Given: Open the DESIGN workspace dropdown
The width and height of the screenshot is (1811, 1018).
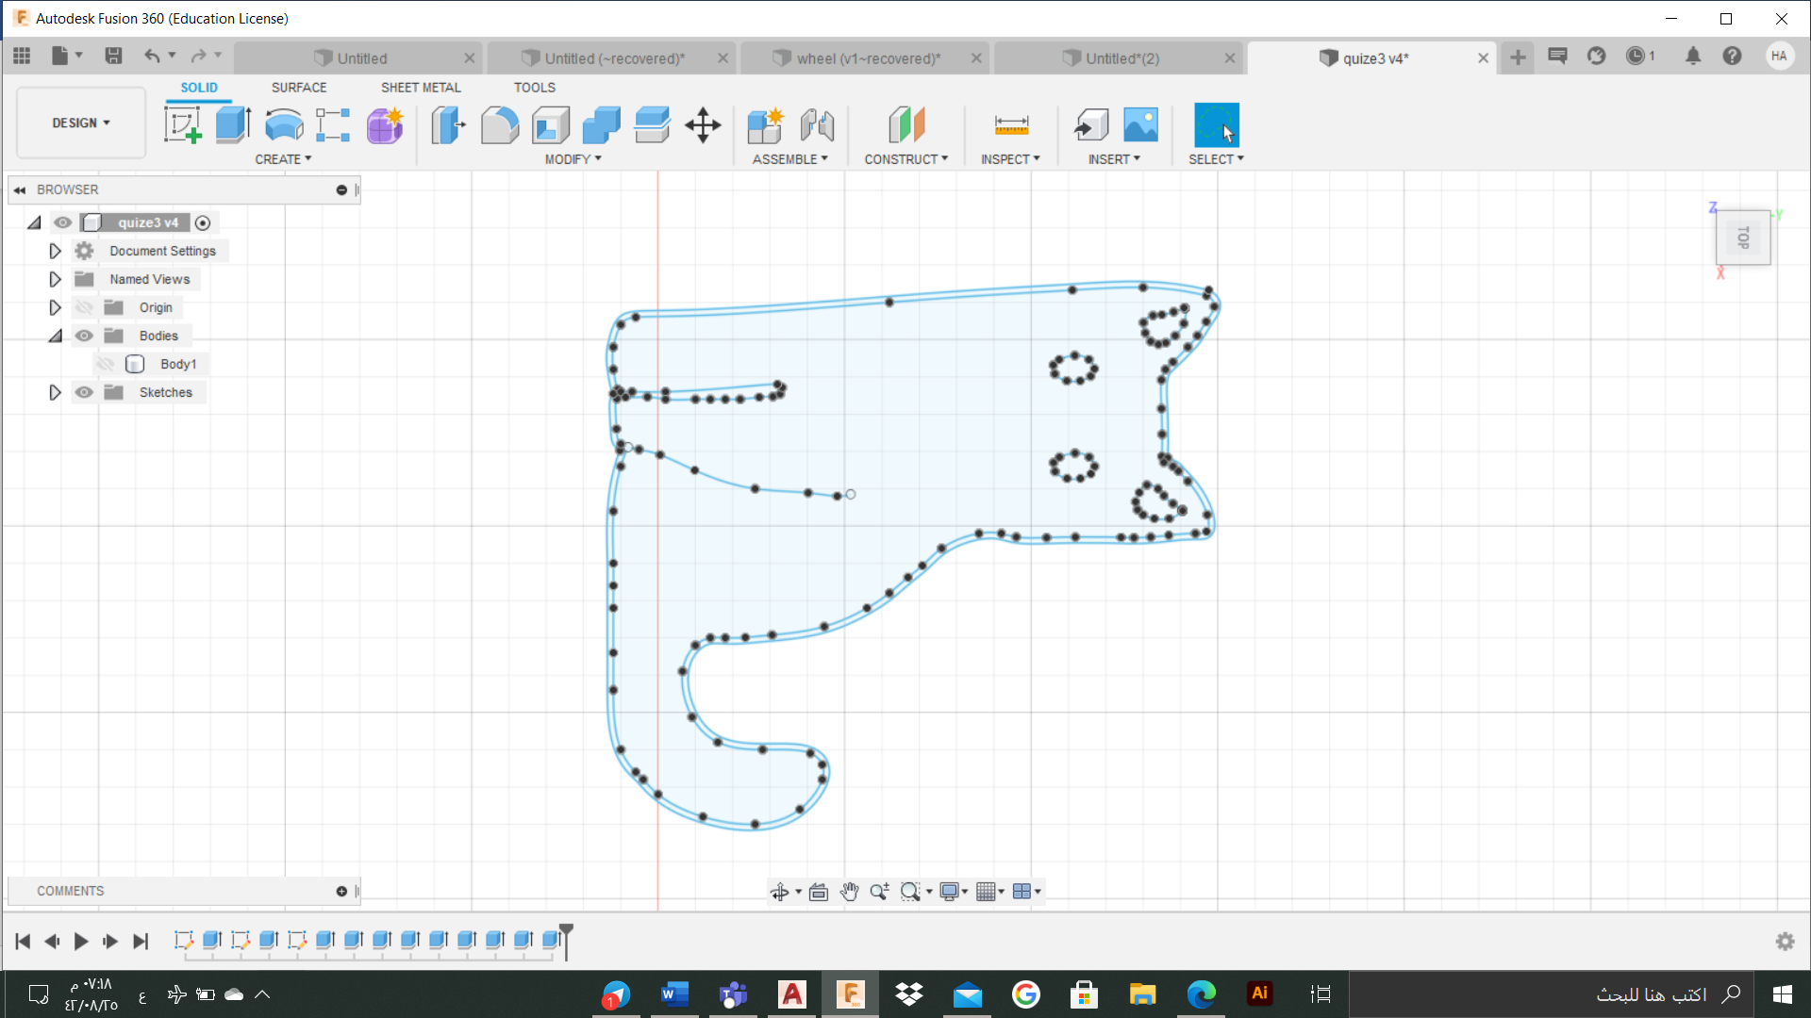Looking at the screenshot, I should point(81,123).
